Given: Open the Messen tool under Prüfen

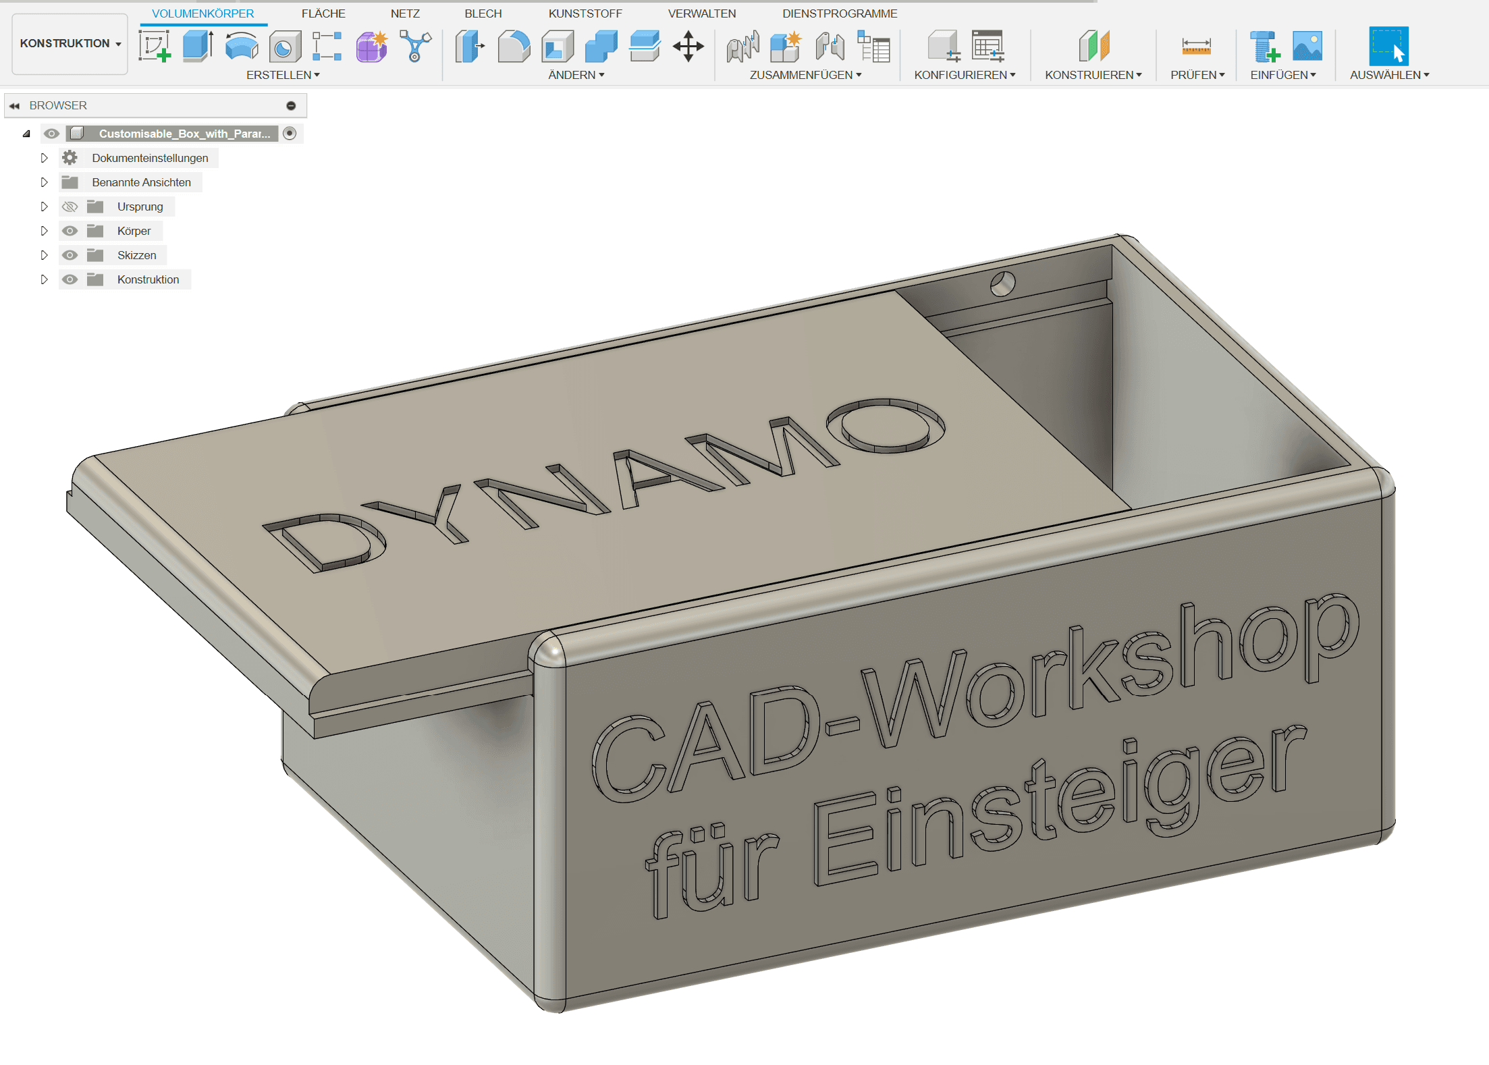Looking at the screenshot, I should point(1196,47).
